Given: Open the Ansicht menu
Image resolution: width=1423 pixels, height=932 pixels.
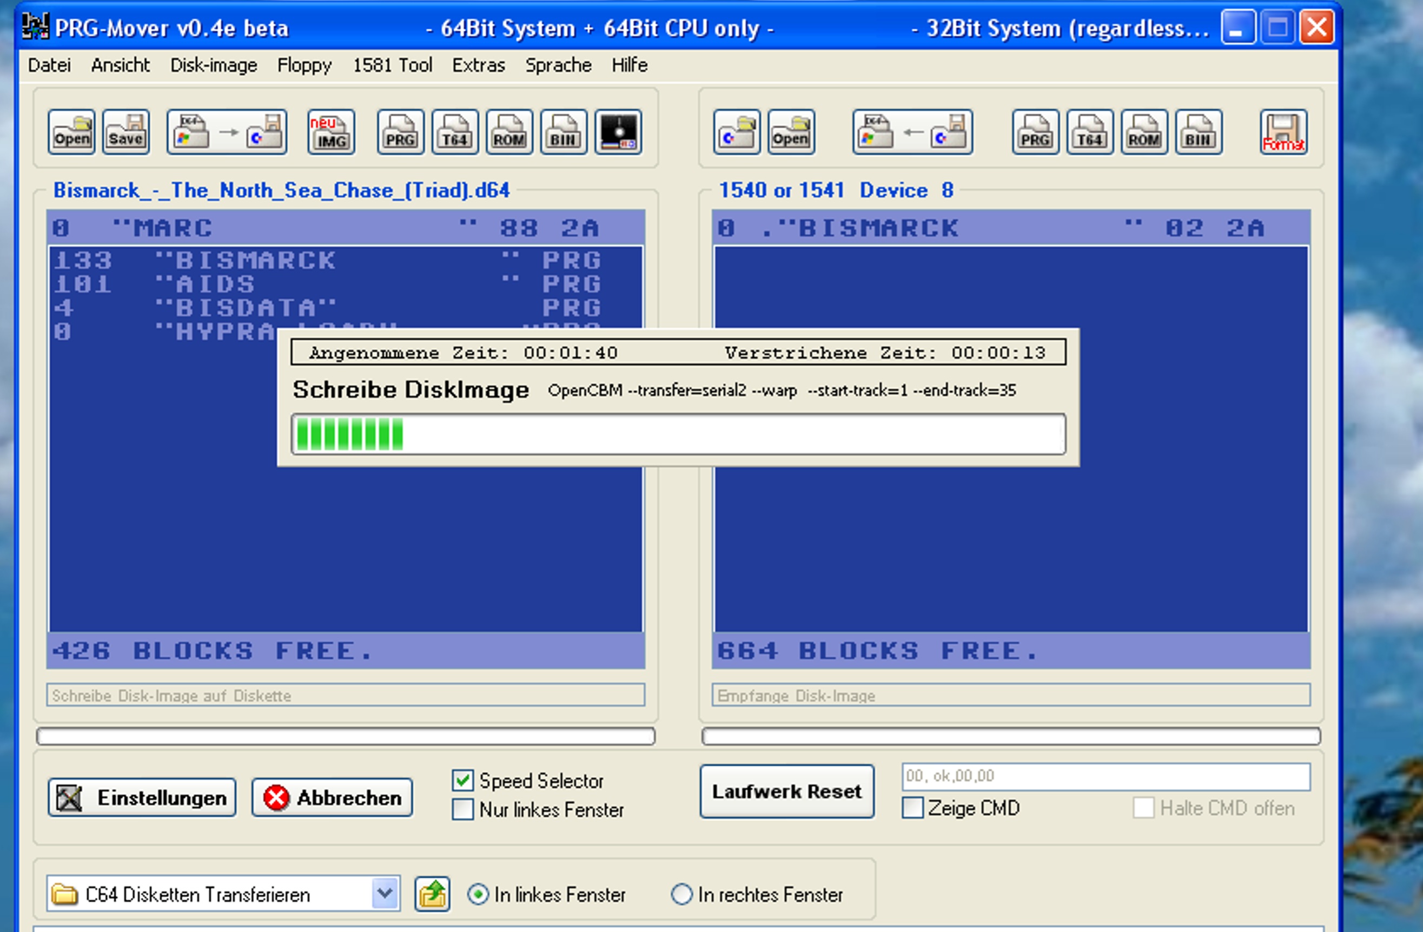Looking at the screenshot, I should pos(120,64).
